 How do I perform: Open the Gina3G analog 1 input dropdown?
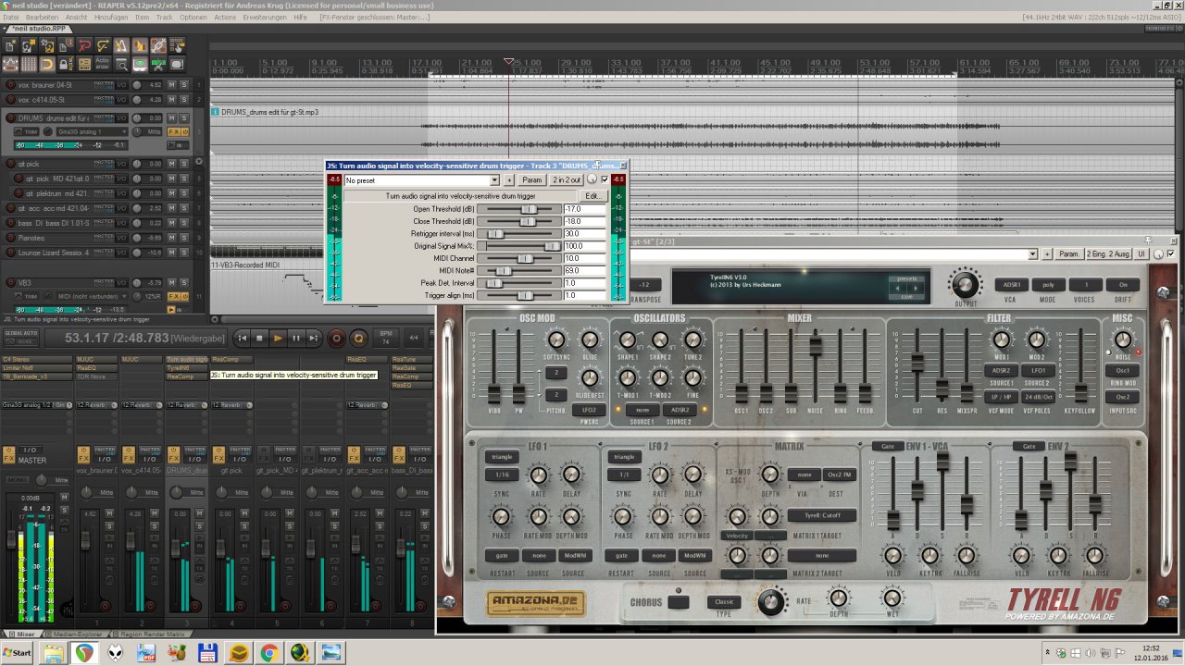pos(93,131)
